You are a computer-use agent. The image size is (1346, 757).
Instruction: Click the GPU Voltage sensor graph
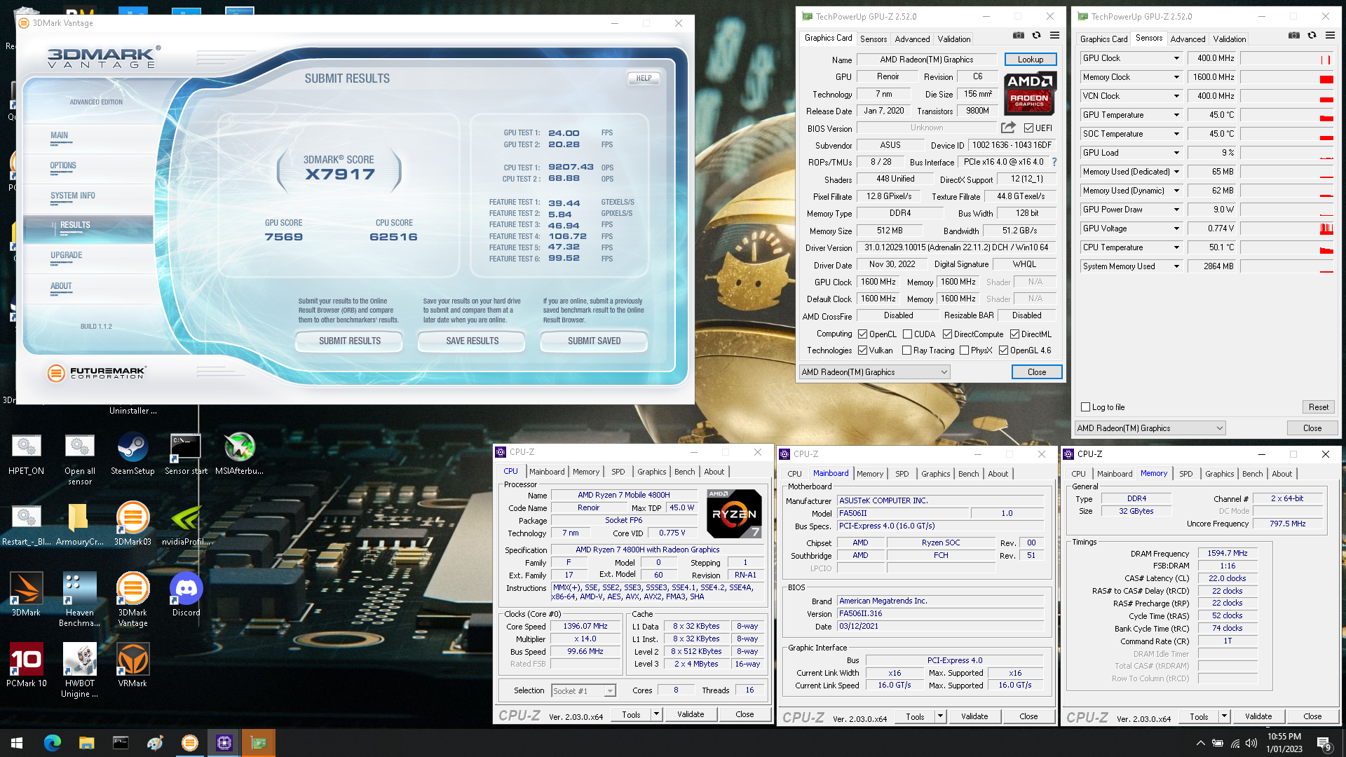click(x=1286, y=229)
